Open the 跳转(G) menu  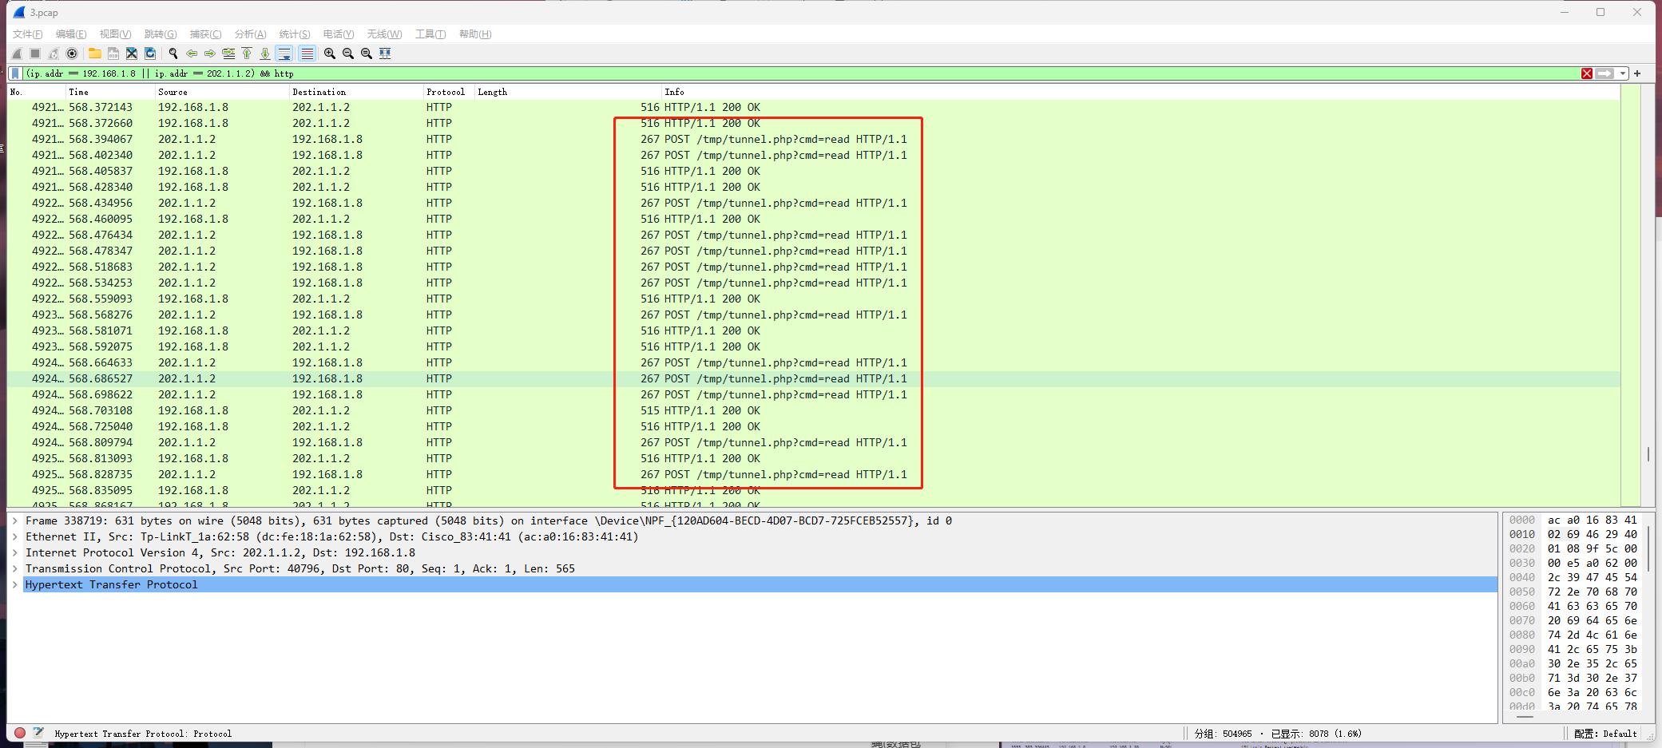[x=161, y=34]
